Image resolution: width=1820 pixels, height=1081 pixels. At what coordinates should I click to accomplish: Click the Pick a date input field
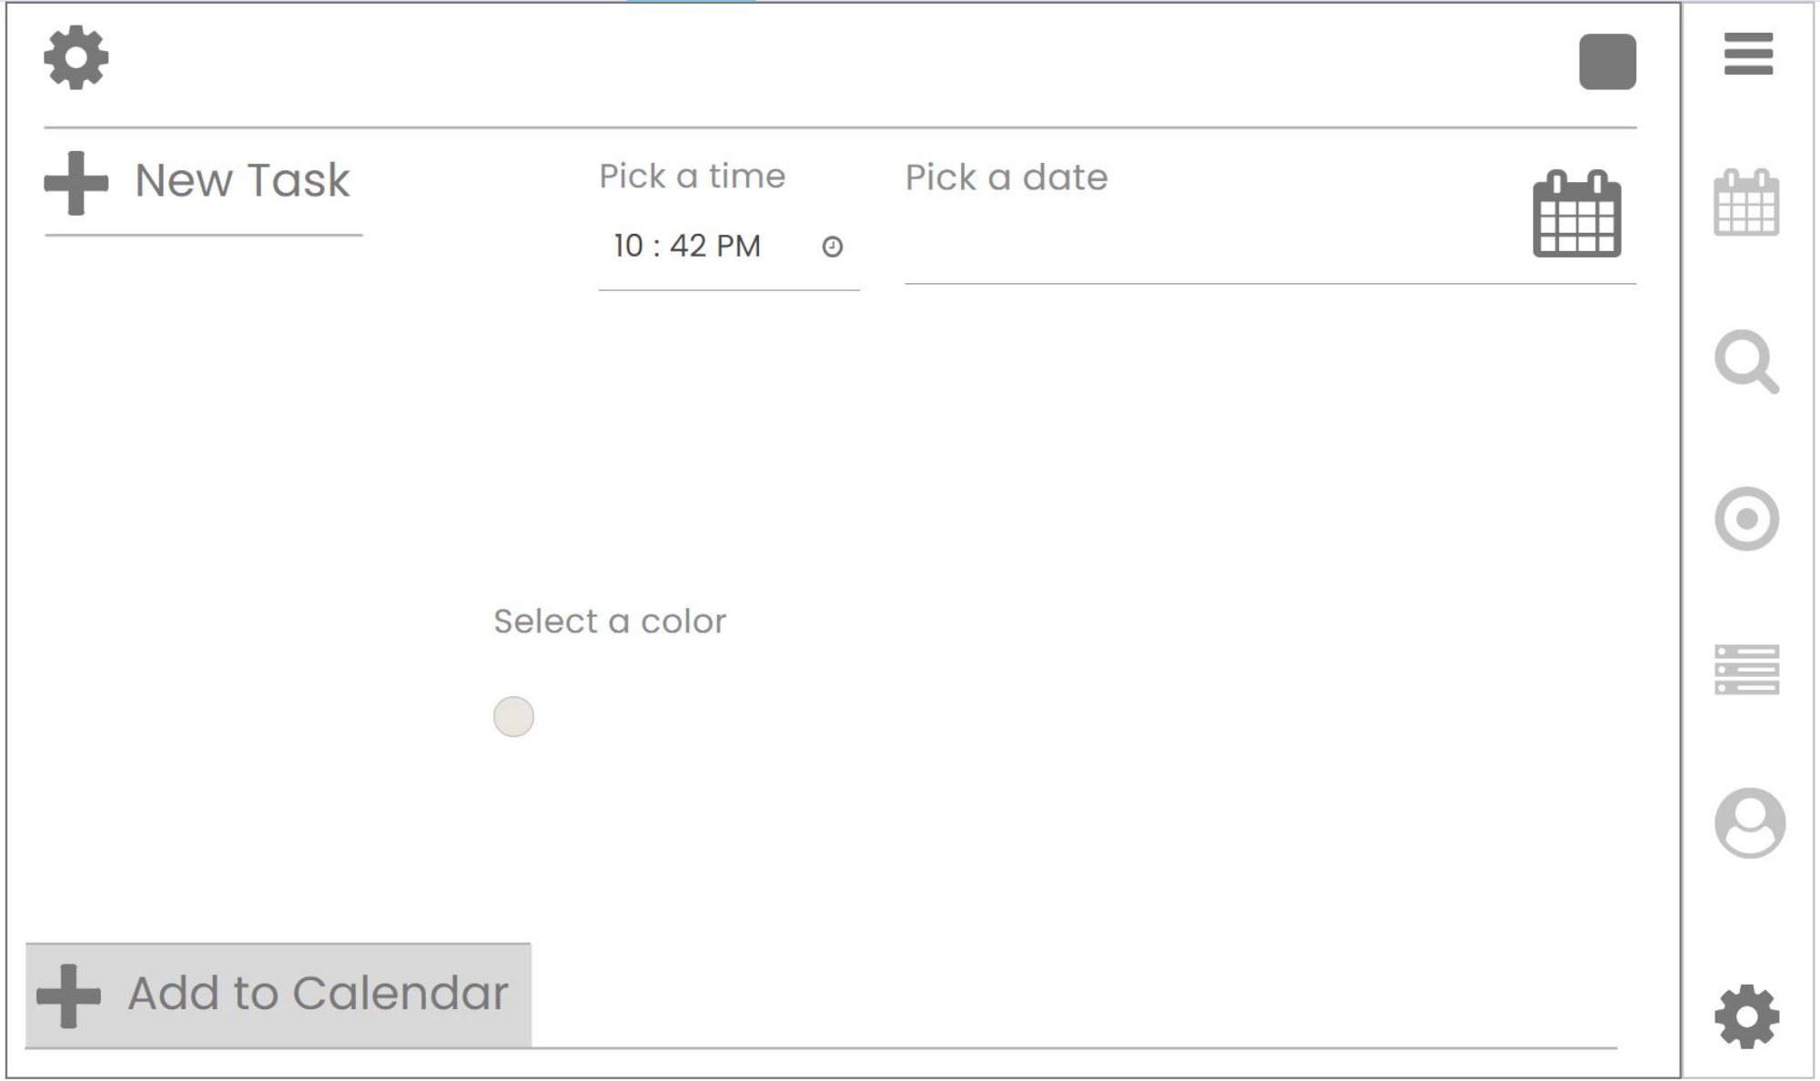tap(1201, 246)
